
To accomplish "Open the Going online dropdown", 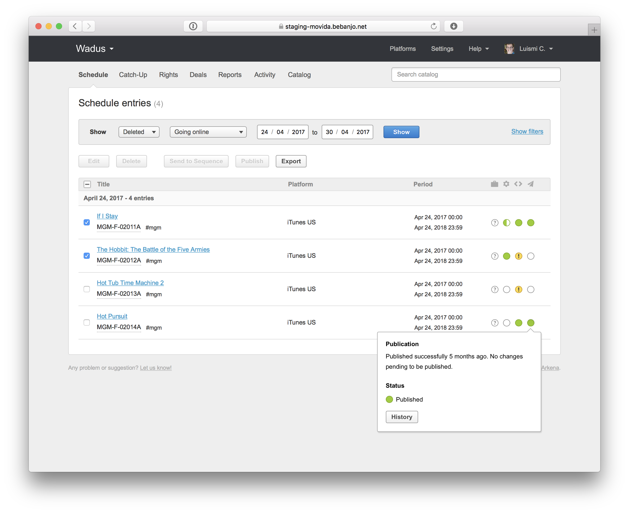I will coord(208,132).
